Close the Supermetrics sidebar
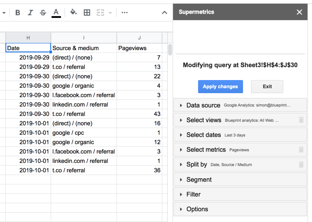 pyautogui.click(x=299, y=12)
